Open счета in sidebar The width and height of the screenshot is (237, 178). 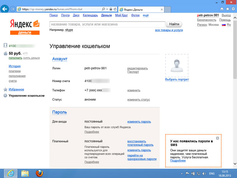13,81
